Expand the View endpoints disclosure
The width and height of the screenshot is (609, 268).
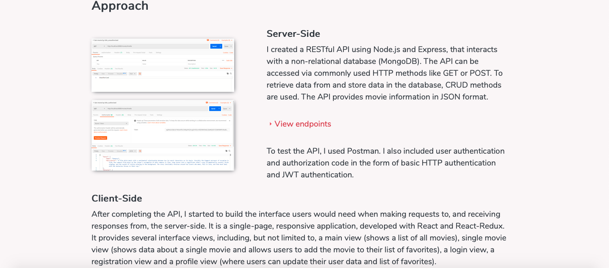point(302,124)
